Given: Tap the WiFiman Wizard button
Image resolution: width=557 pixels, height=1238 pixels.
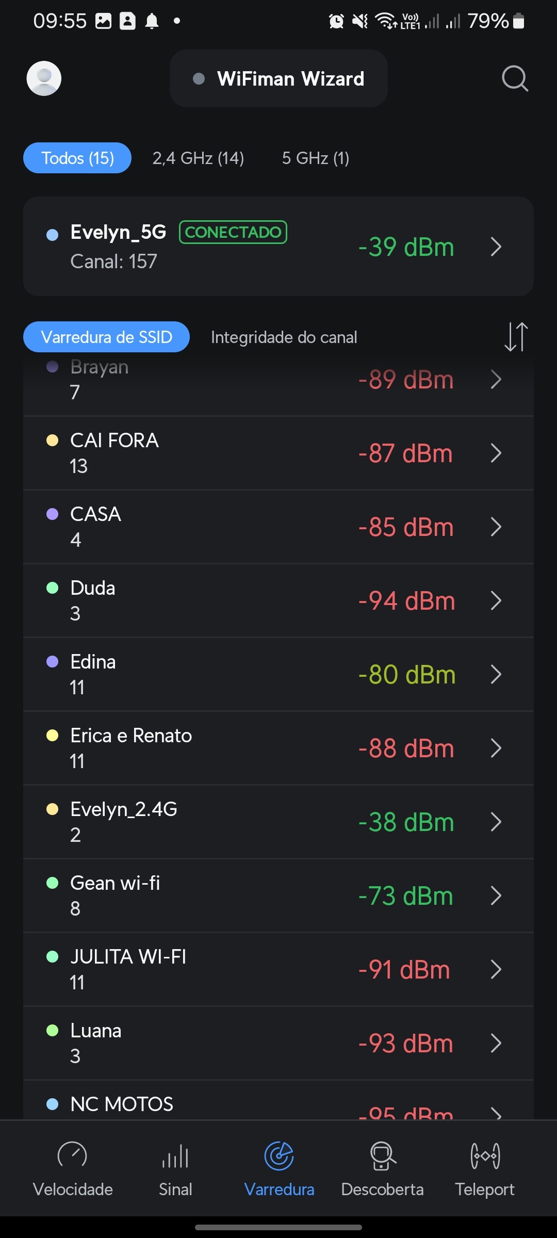Looking at the screenshot, I should (278, 78).
